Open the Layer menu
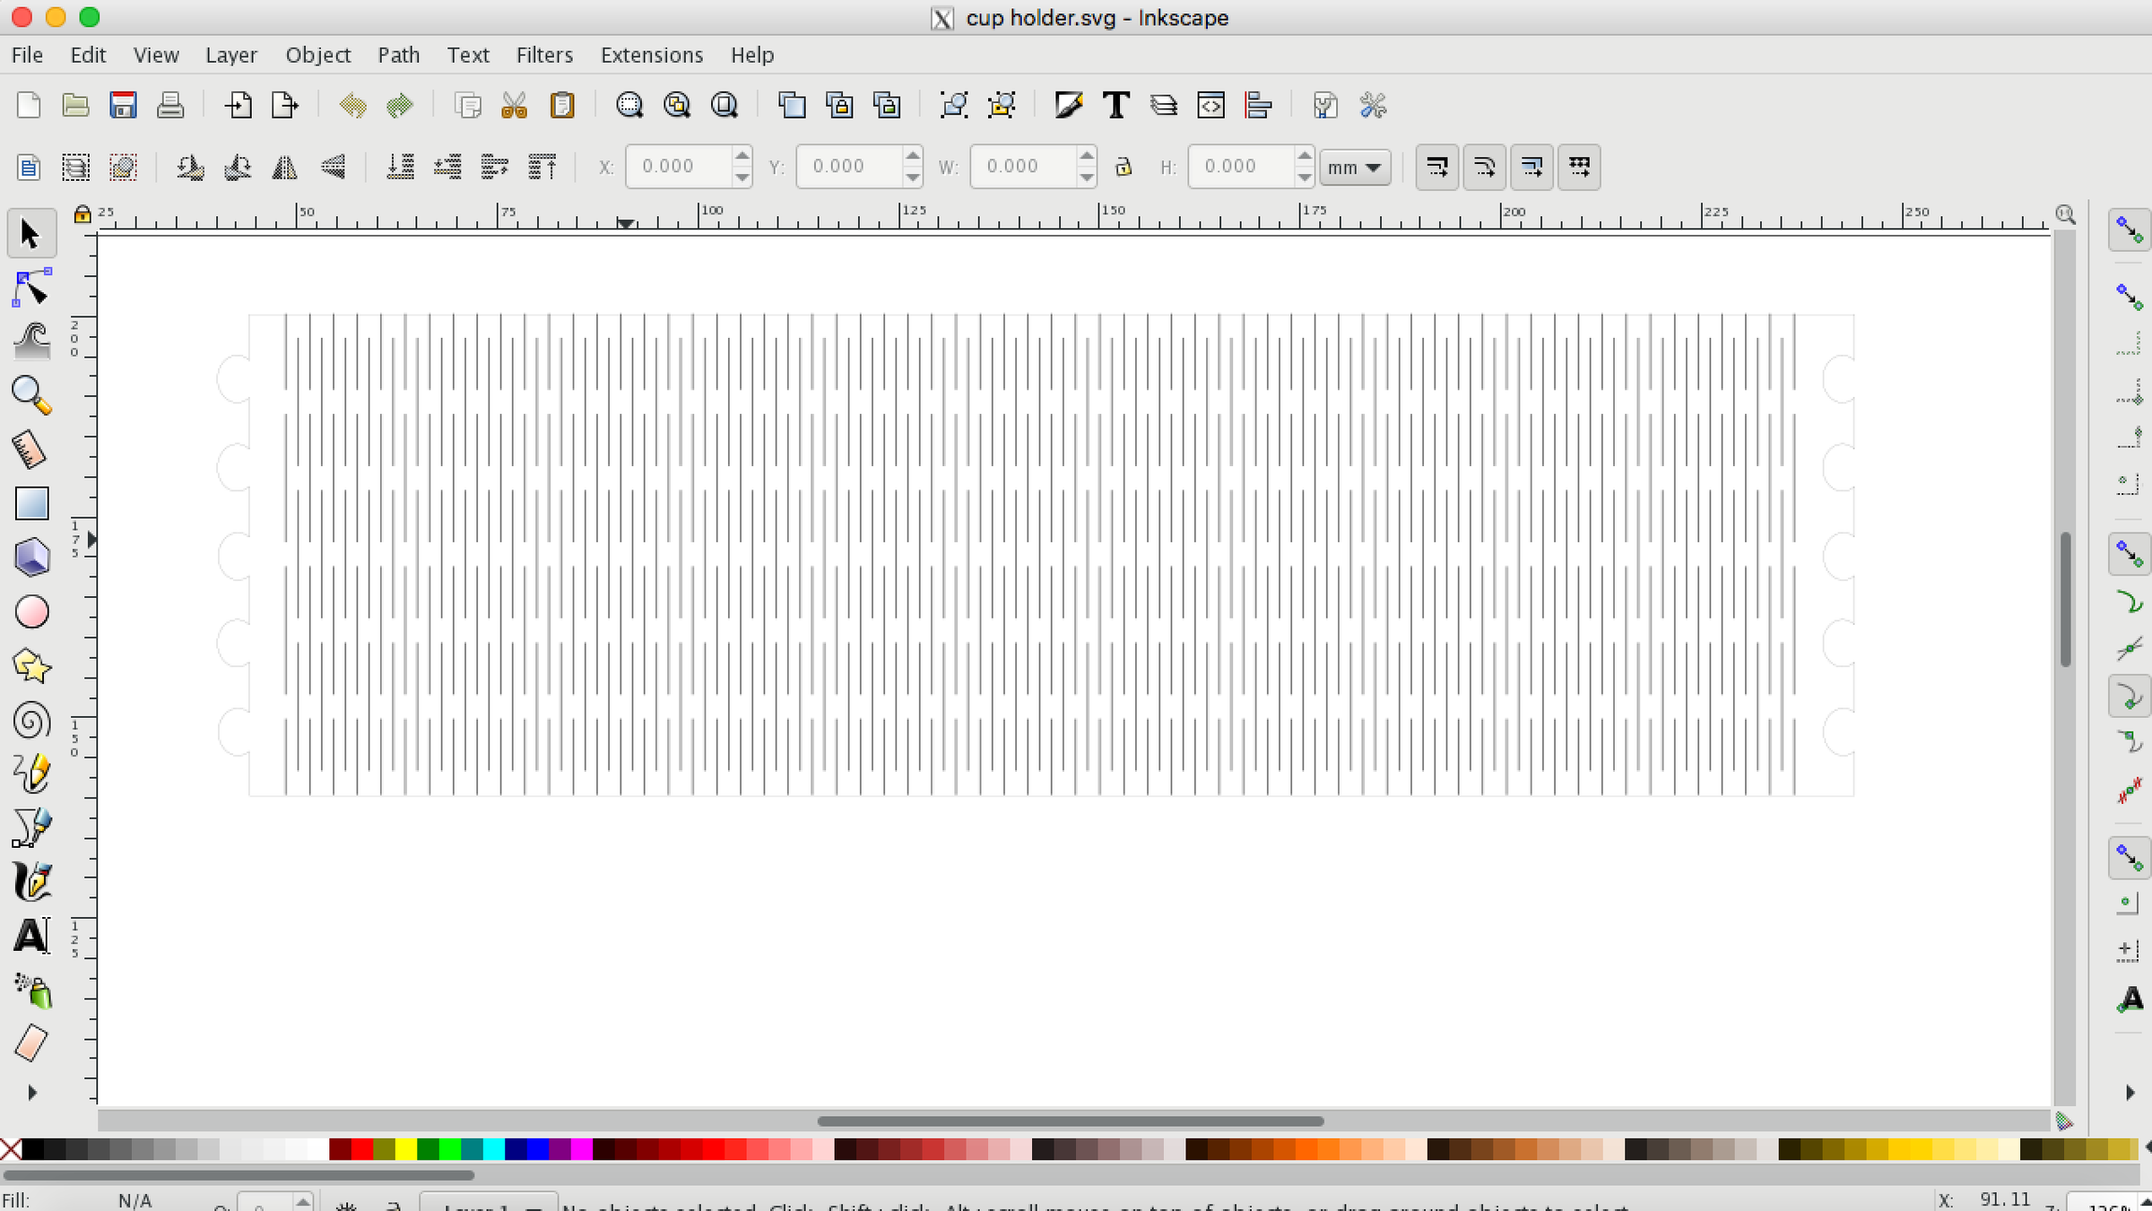The height and width of the screenshot is (1211, 2152). (x=231, y=55)
